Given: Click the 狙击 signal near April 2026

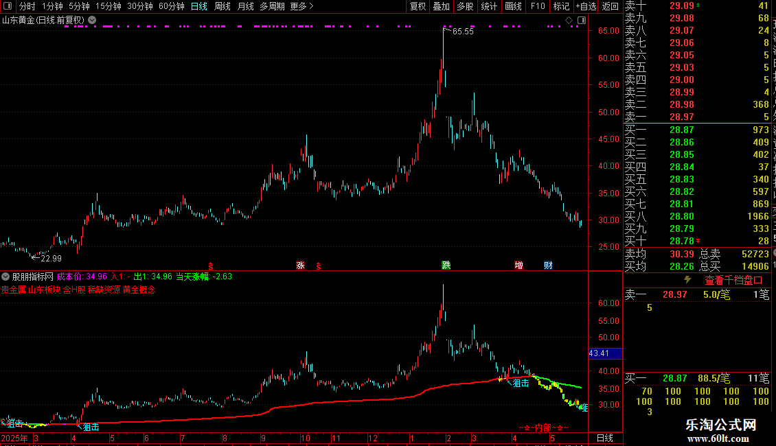Looking at the screenshot, I should point(521,383).
